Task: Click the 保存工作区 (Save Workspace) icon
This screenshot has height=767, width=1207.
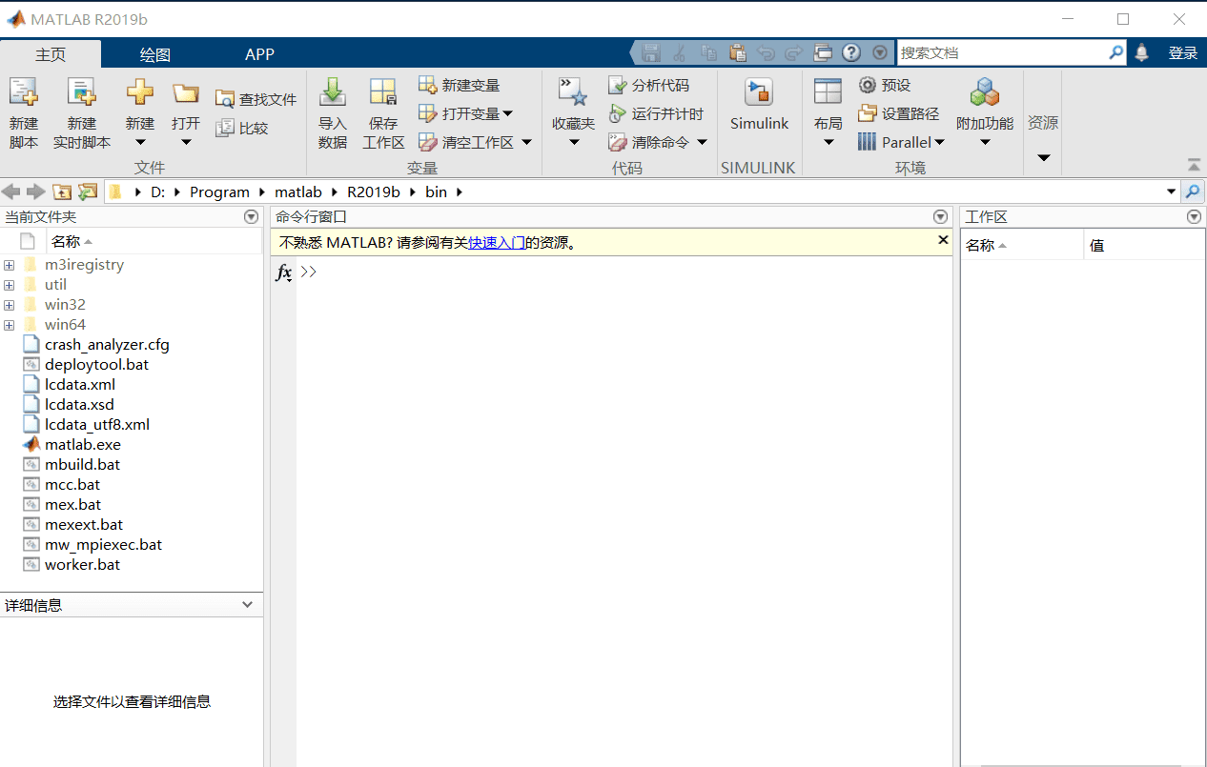Action: [383, 93]
